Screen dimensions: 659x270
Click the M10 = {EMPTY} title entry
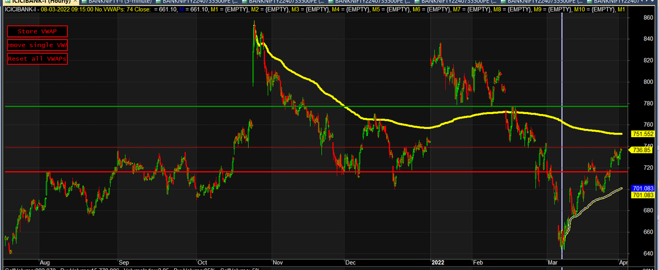(x=594, y=10)
